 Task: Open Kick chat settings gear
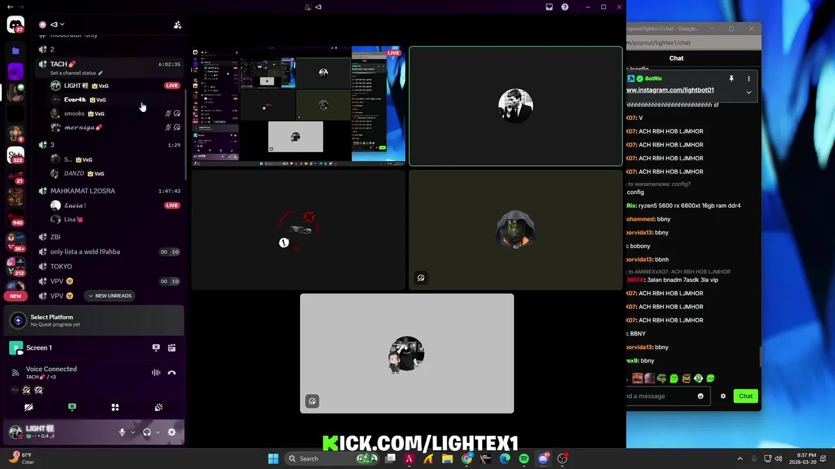pyautogui.click(x=723, y=396)
